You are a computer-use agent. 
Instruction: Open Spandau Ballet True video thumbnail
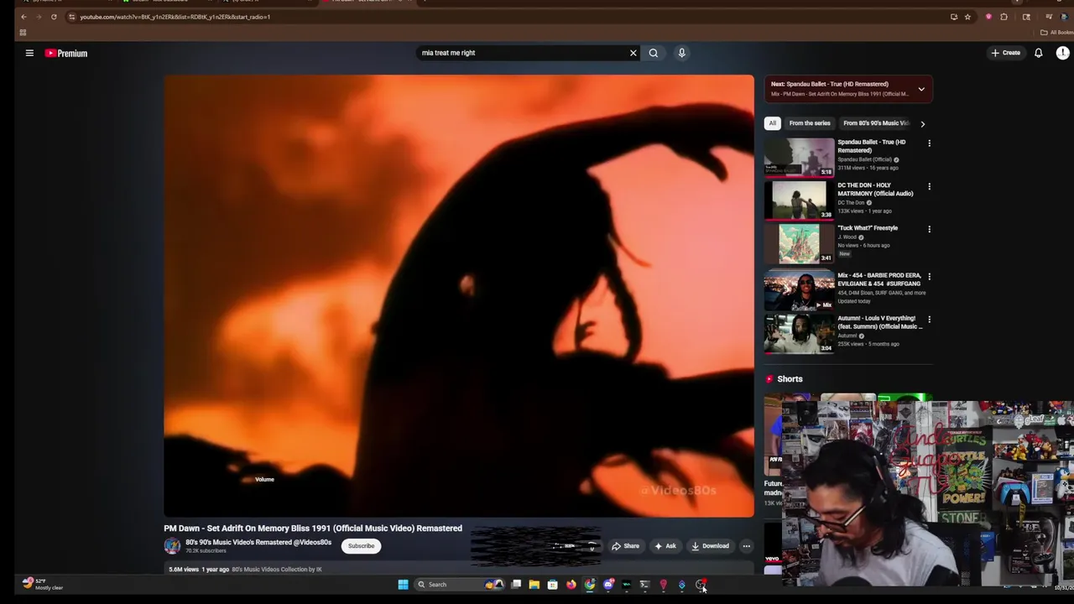pyautogui.click(x=799, y=157)
